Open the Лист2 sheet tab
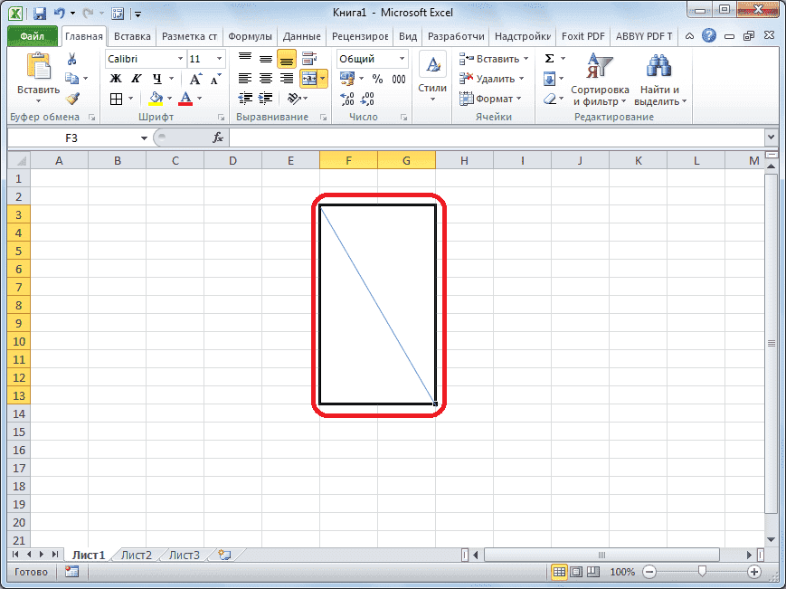Screen dimensions: 786x589 point(137,555)
